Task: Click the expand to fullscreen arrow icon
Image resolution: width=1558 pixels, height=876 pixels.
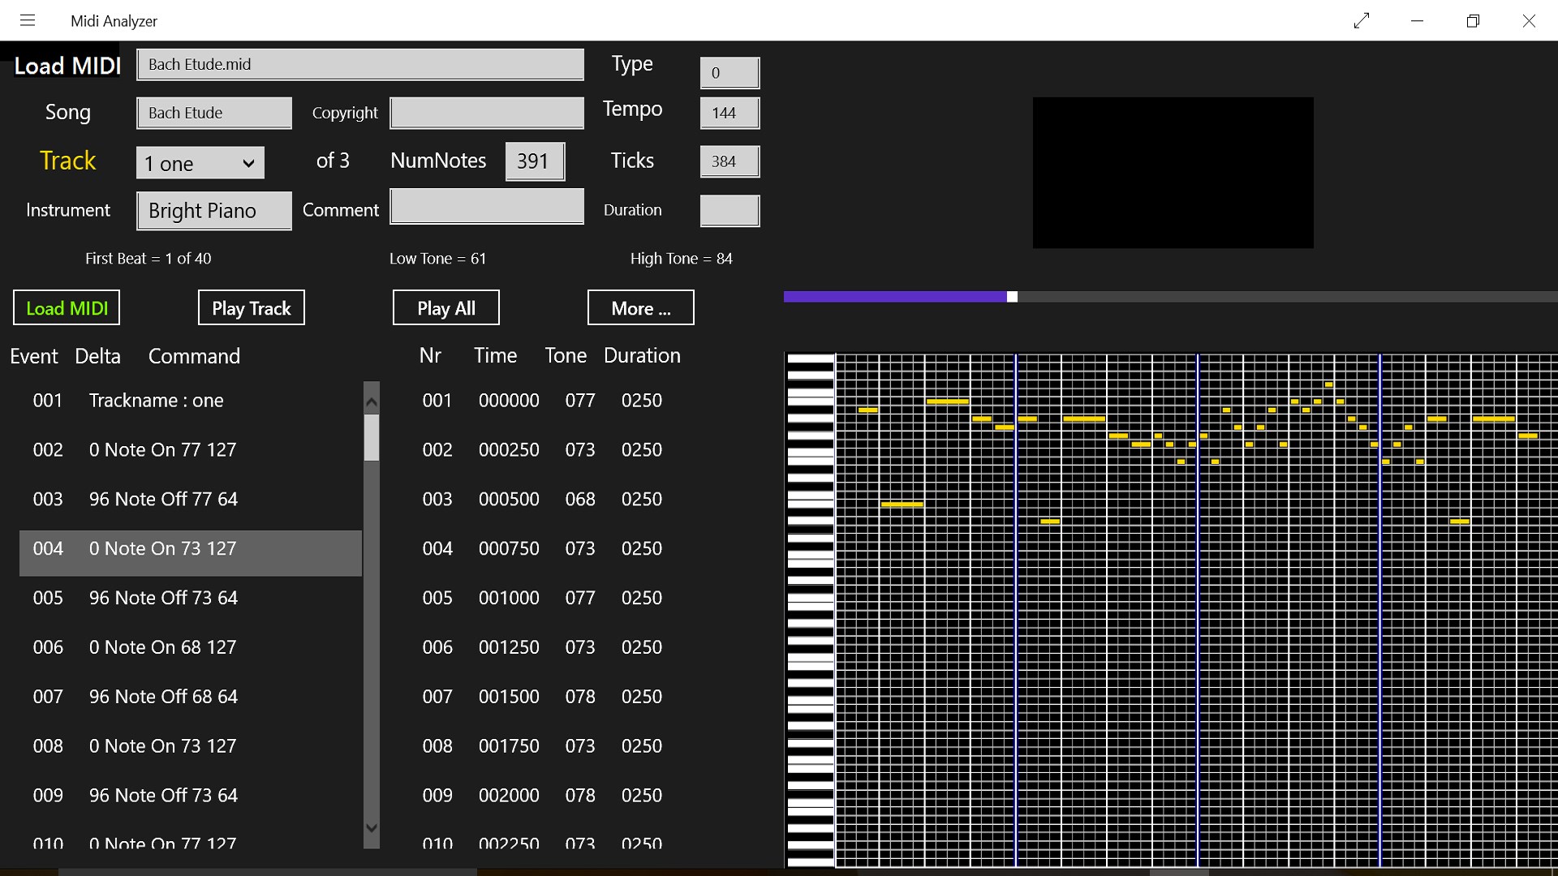Action: [1362, 20]
